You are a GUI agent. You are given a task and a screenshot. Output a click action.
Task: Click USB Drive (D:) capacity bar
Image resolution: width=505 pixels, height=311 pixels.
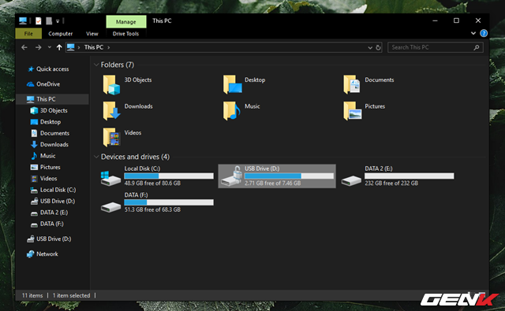coord(289,176)
